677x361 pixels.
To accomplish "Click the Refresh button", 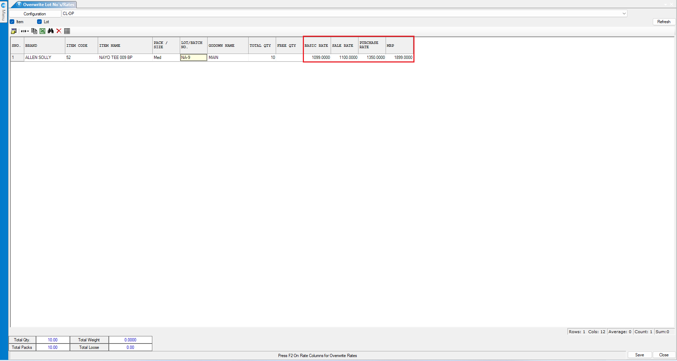I will (x=663, y=22).
